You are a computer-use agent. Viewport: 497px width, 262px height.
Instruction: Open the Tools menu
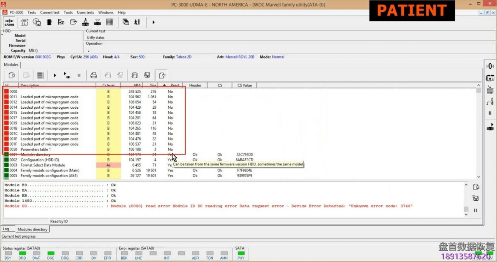[x=68, y=12]
